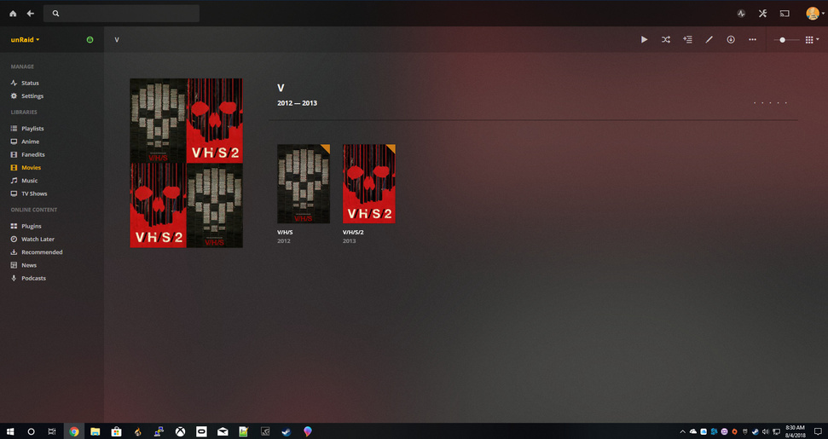Open settings via crossed tools icon
Image resolution: width=828 pixels, height=439 pixels.
(x=762, y=14)
